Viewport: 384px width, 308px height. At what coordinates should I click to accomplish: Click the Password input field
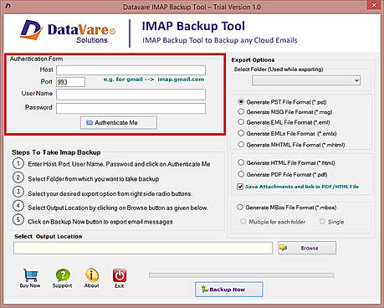(131, 108)
